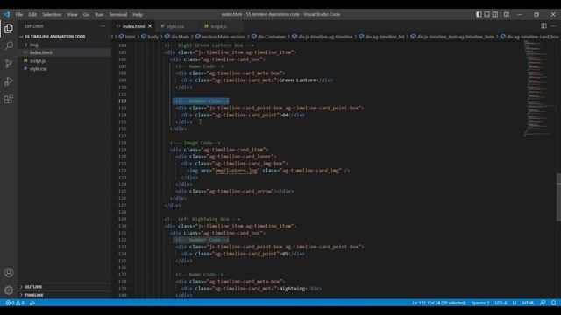This screenshot has height=315, width=561.
Task: Open the Manage gear icon
Action: pyautogui.click(x=9, y=290)
